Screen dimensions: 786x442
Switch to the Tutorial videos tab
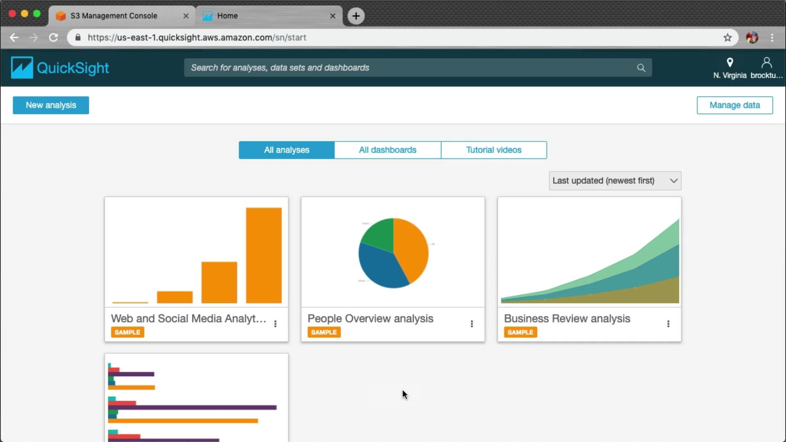493,150
